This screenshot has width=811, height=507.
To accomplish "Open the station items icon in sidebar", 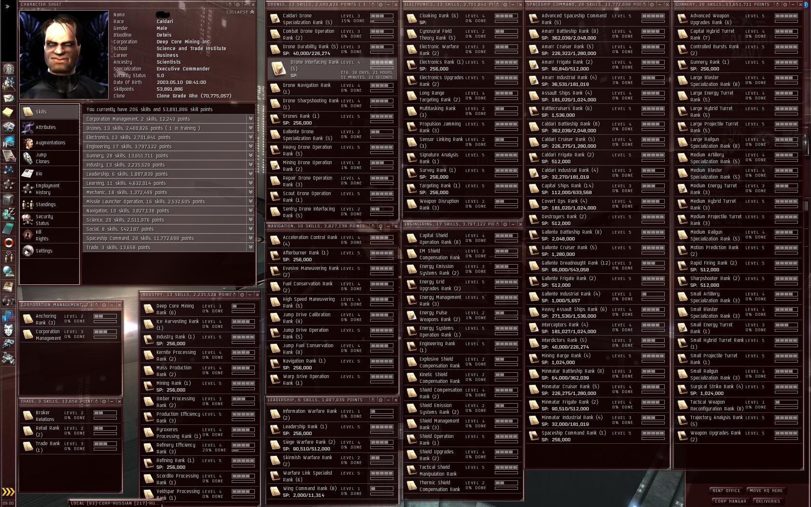I will click(8, 358).
